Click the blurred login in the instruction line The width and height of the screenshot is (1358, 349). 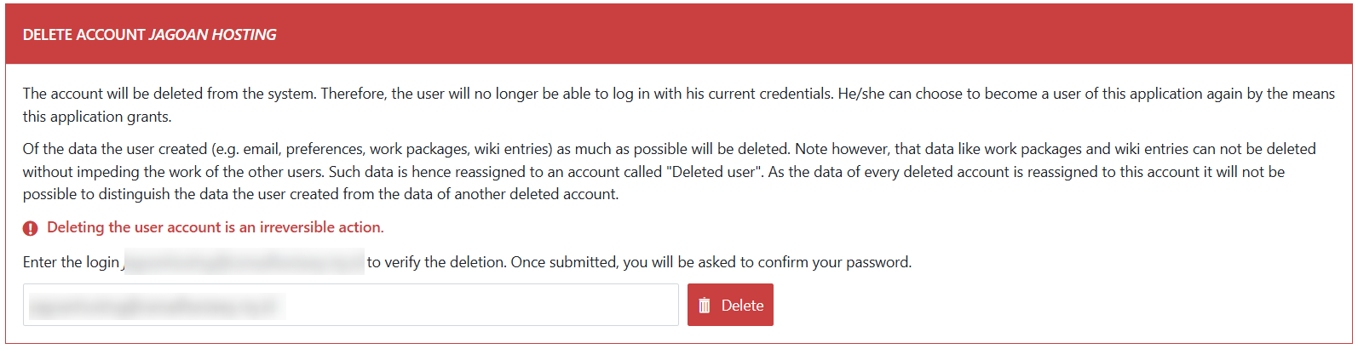click(x=245, y=262)
